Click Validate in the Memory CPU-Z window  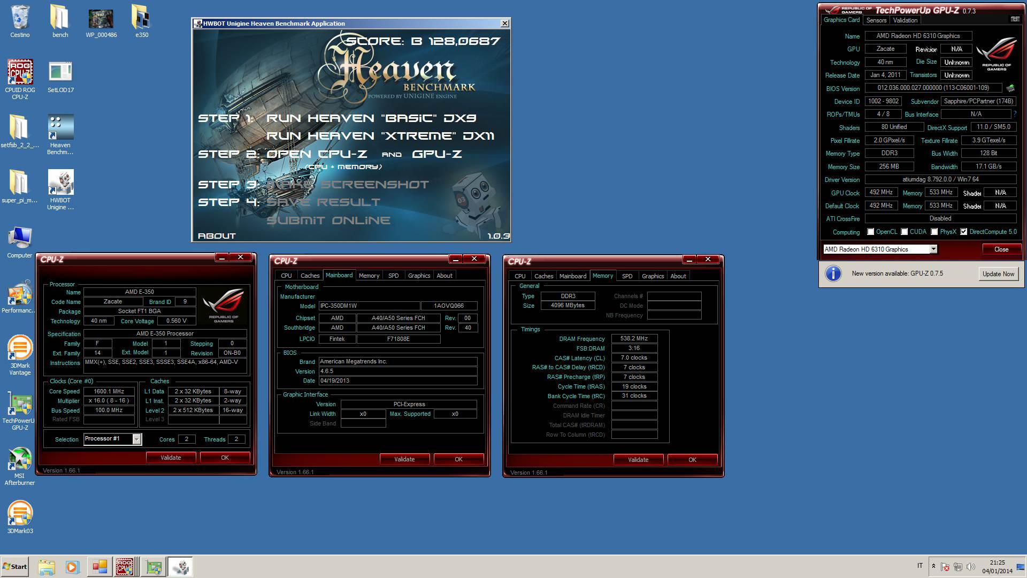coord(638,460)
